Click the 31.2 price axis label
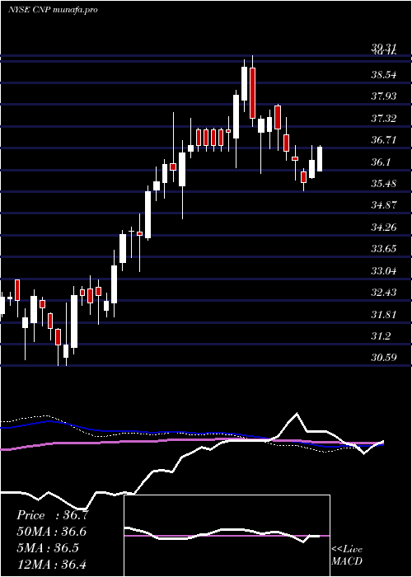This screenshot has width=412, height=577. pos(381,336)
